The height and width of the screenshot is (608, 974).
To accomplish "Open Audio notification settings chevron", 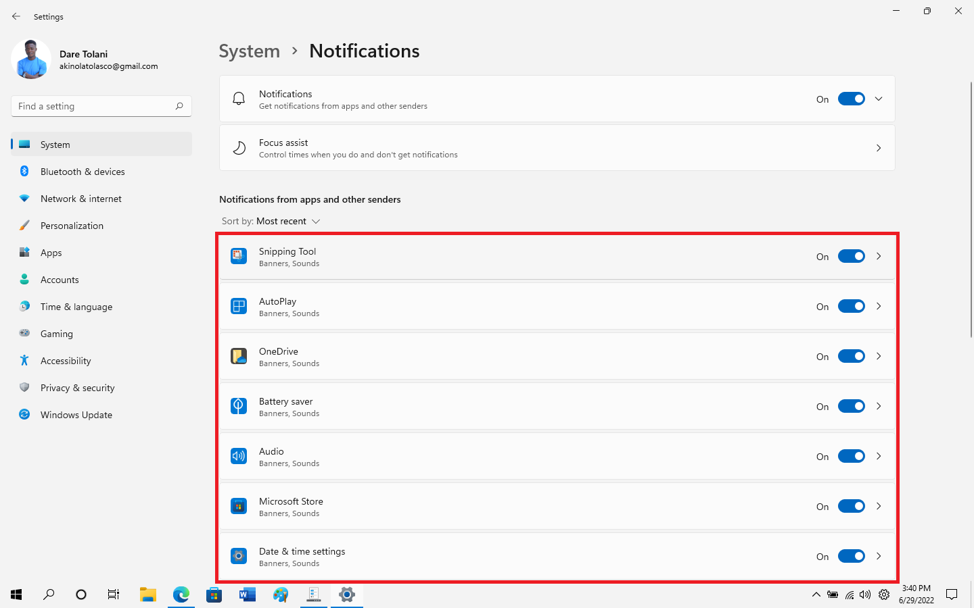I will coord(879,456).
